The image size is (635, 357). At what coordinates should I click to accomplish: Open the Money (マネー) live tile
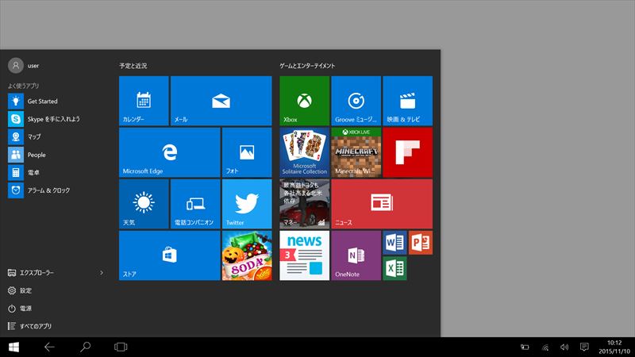tap(305, 204)
